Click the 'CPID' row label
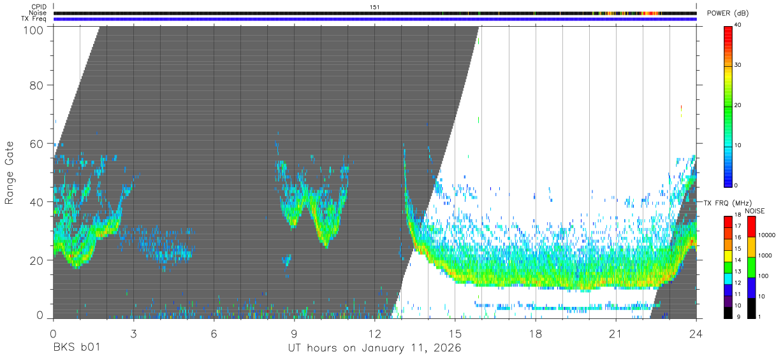Viewport: 783px width, 361px height. pos(39,7)
